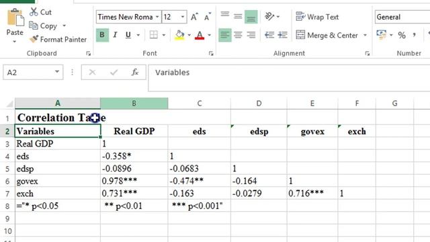Viewport: 430px width, 242px height.
Task: Click Increase Indent icon
Action: point(282,35)
